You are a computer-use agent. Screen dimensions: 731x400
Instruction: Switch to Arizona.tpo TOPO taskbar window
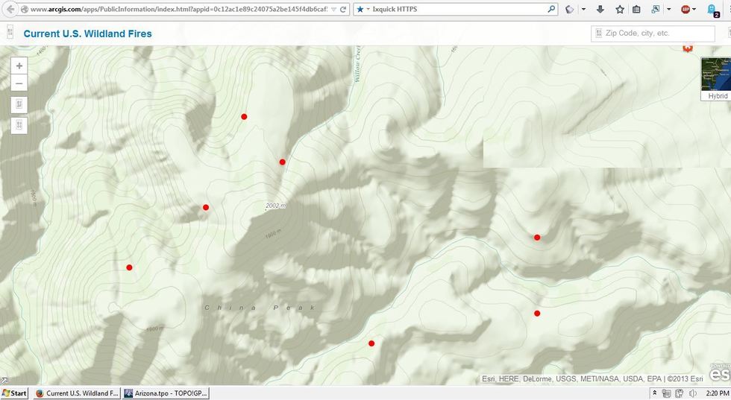click(166, 393)
